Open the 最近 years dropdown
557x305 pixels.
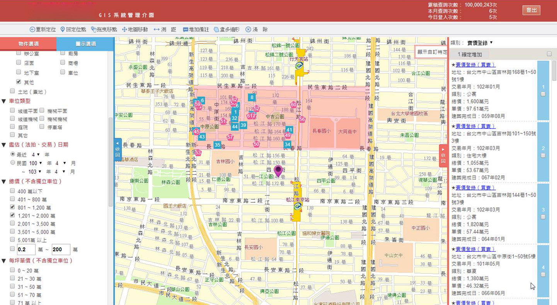(36, 154)
